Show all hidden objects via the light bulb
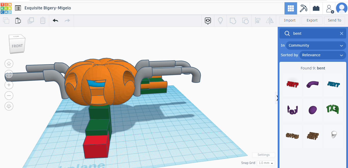This screenshot has width=348, height=168. click(x=220, y=21)
